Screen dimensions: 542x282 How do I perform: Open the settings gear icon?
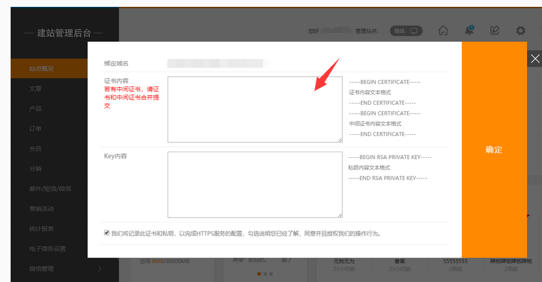(x=520, y=30)
